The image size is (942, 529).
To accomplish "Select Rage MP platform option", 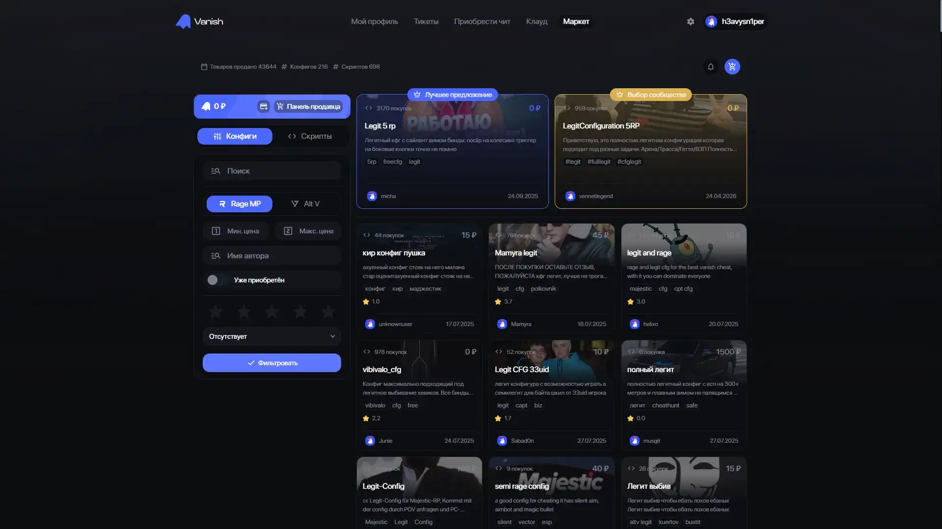I will (x=240, y=204).
